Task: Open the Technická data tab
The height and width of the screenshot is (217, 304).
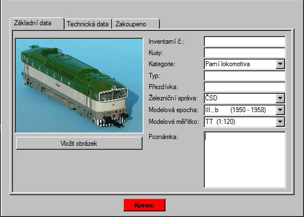Action: coord(88,24)
